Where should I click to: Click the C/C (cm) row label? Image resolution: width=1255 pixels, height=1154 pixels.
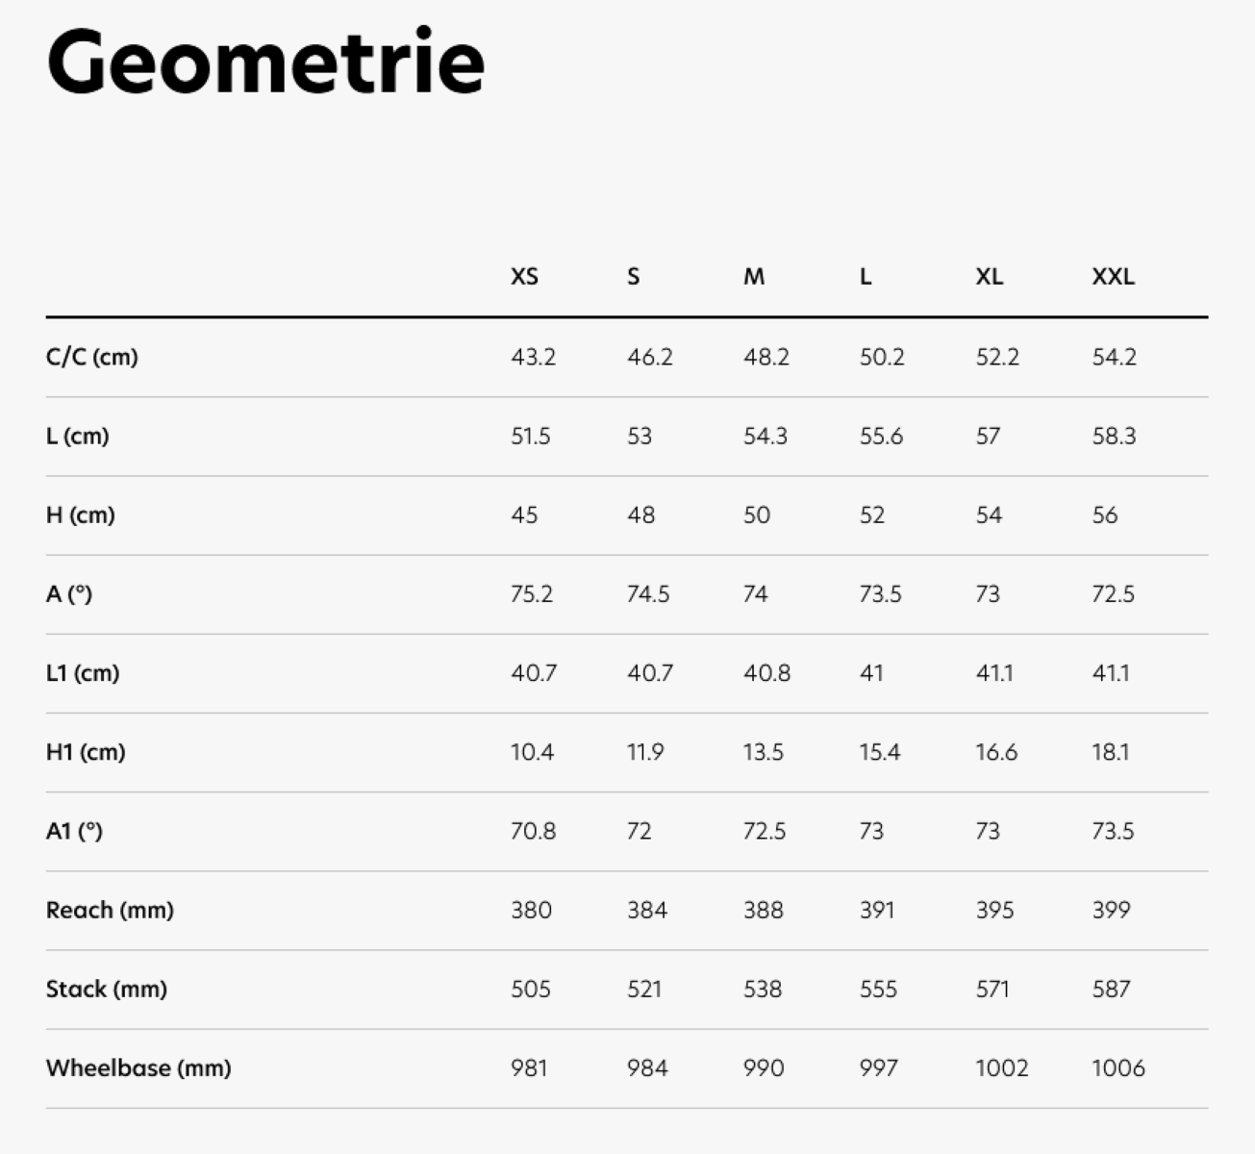click(92, 358)
